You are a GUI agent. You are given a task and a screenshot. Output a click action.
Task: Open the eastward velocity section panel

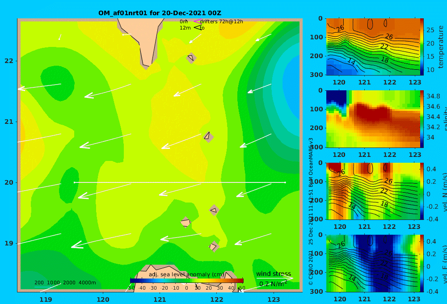point(373,263)
